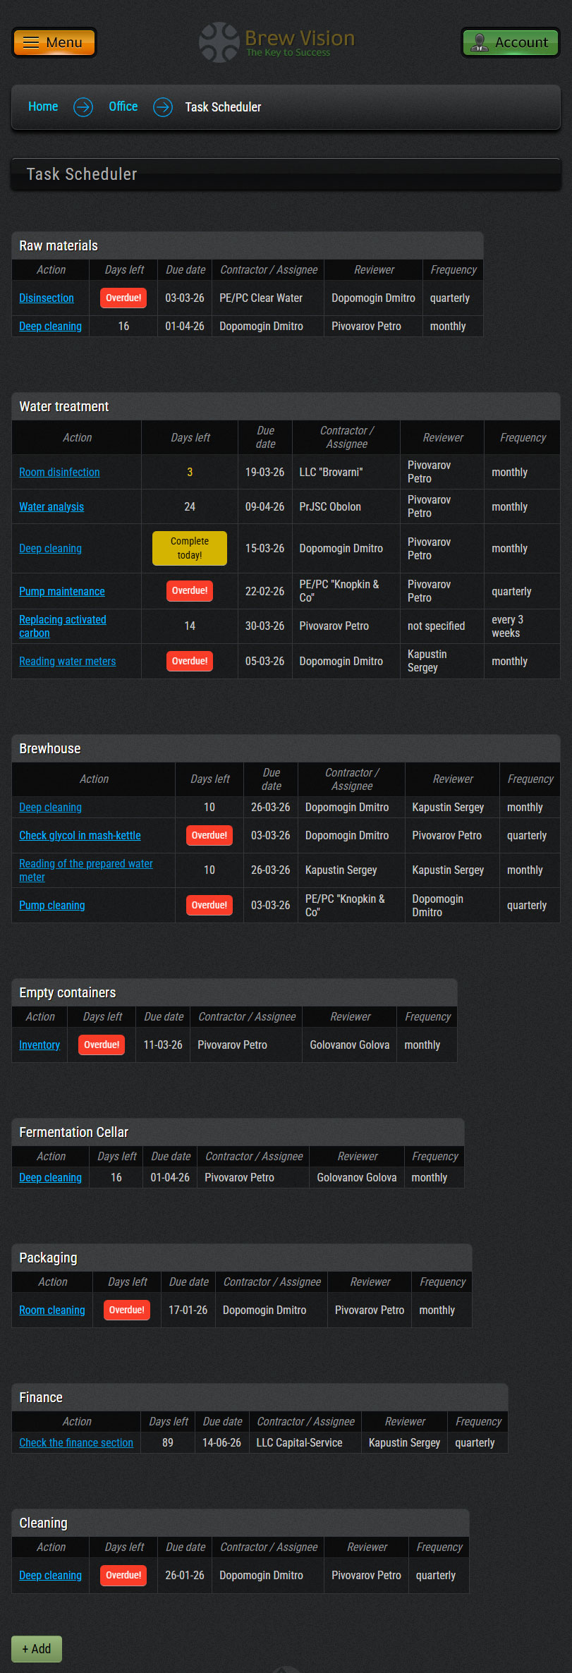Screen dimensions: 572x1673
Task: Open the Pump maintenance task
Action: pos(62,592)
